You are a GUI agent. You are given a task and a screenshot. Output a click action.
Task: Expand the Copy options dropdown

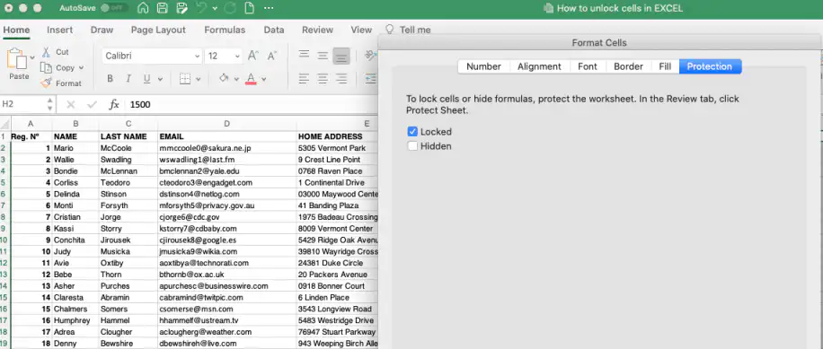point(82,68)
